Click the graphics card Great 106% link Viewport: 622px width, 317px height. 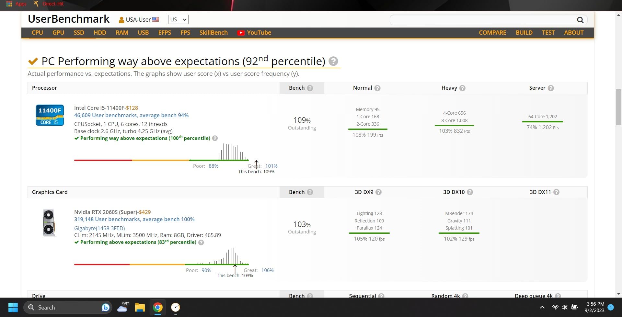(x=268, y=270)
